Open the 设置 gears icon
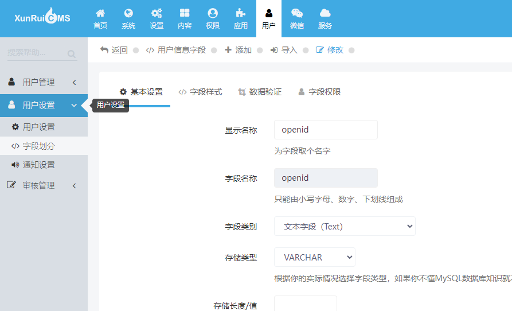 157,13
